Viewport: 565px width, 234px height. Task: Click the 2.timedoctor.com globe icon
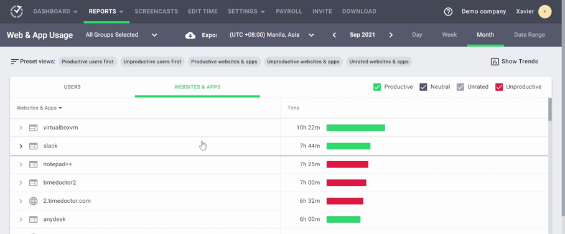pos(33,201)
